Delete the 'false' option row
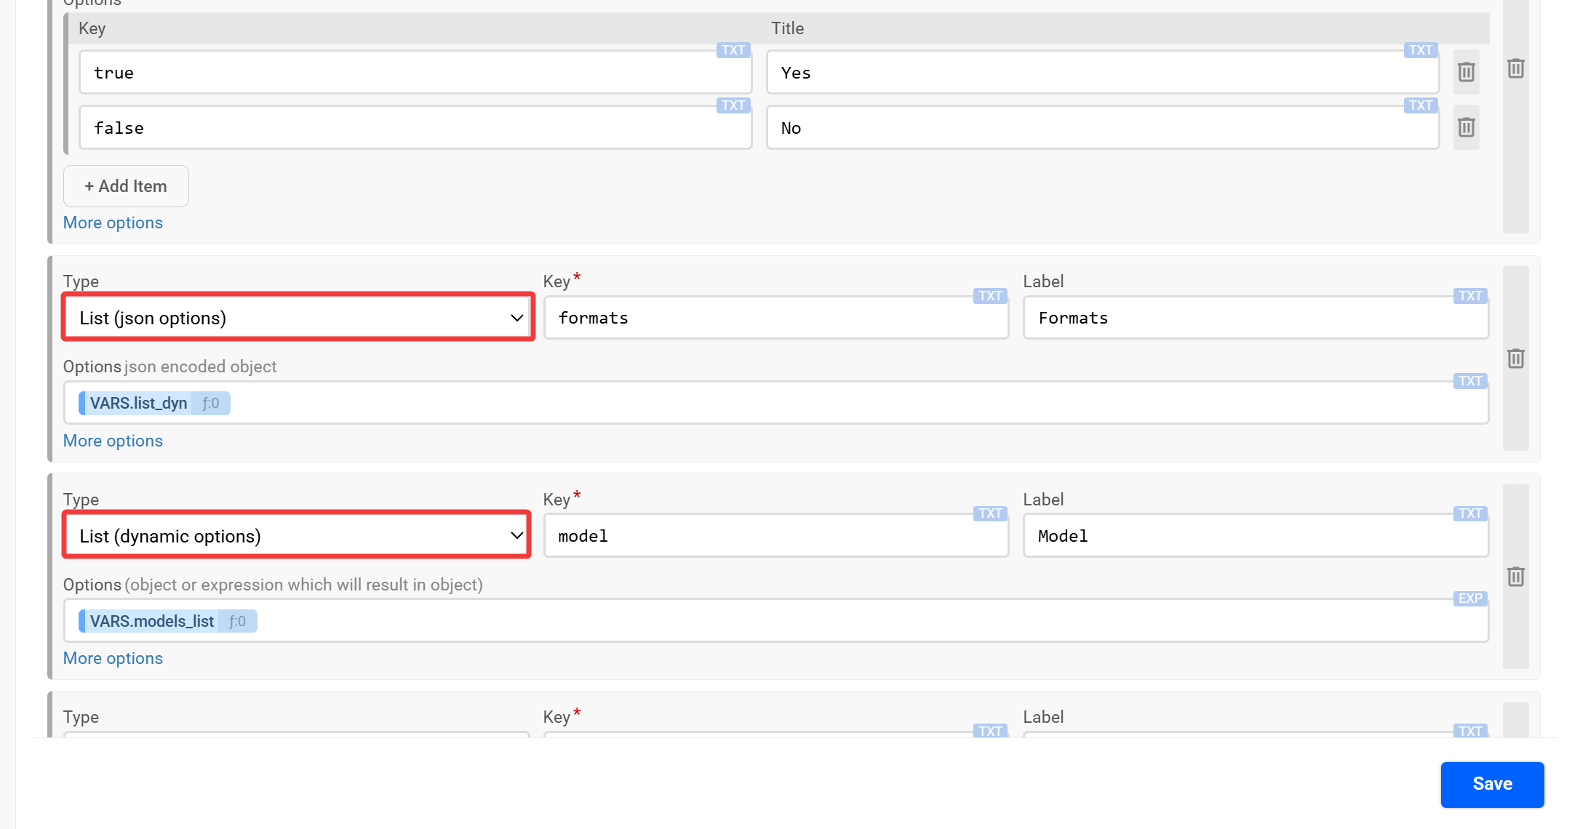The image size is (1572, 829). (x=1466, y=127)
